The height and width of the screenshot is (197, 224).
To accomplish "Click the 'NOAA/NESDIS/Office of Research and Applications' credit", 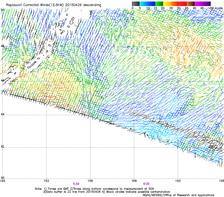I will [x=178, y=195].
